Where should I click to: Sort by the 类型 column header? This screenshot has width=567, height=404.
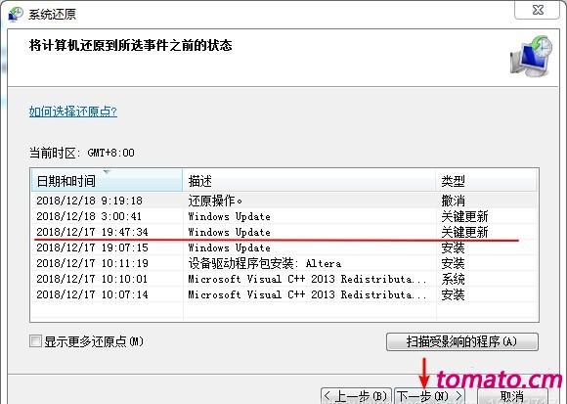[487, 180]
